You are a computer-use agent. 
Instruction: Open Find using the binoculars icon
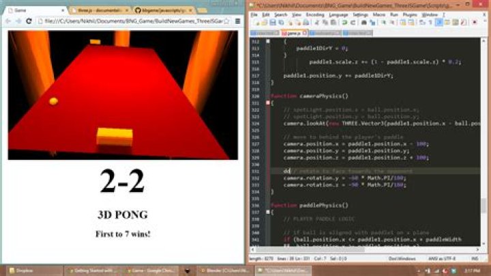[364, 23]
